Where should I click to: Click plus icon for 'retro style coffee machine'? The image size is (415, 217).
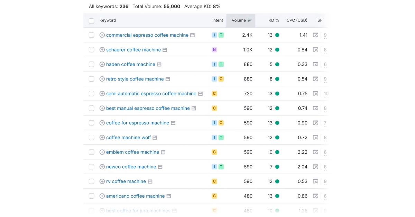(x=102, y=79)
